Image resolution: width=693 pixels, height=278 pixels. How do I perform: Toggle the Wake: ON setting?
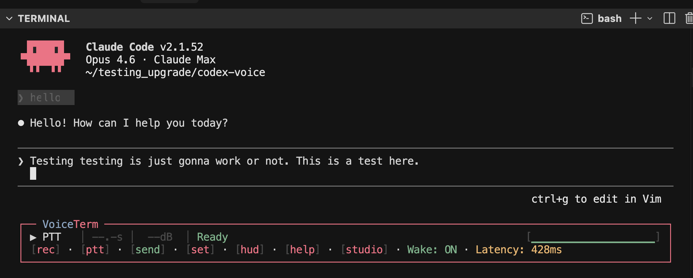tap(432, 250)
